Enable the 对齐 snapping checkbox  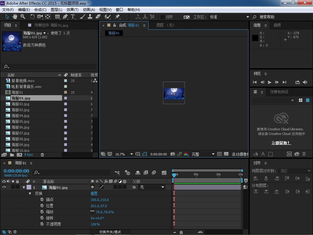tap(163, 17)
